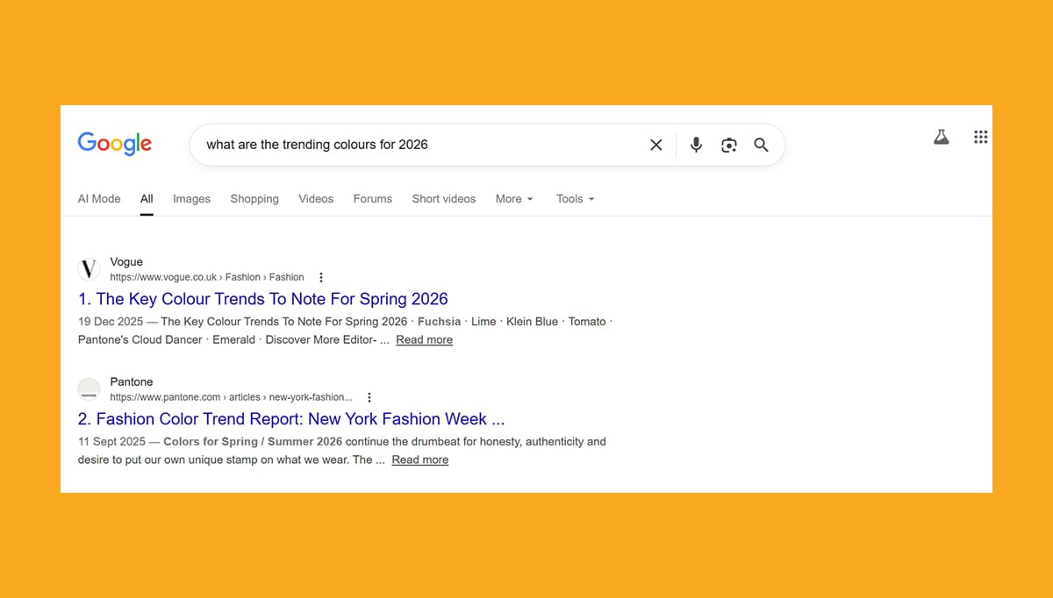The image size is (1053, 598).
Task: Switch to Shopping tab
Action: 254,199
